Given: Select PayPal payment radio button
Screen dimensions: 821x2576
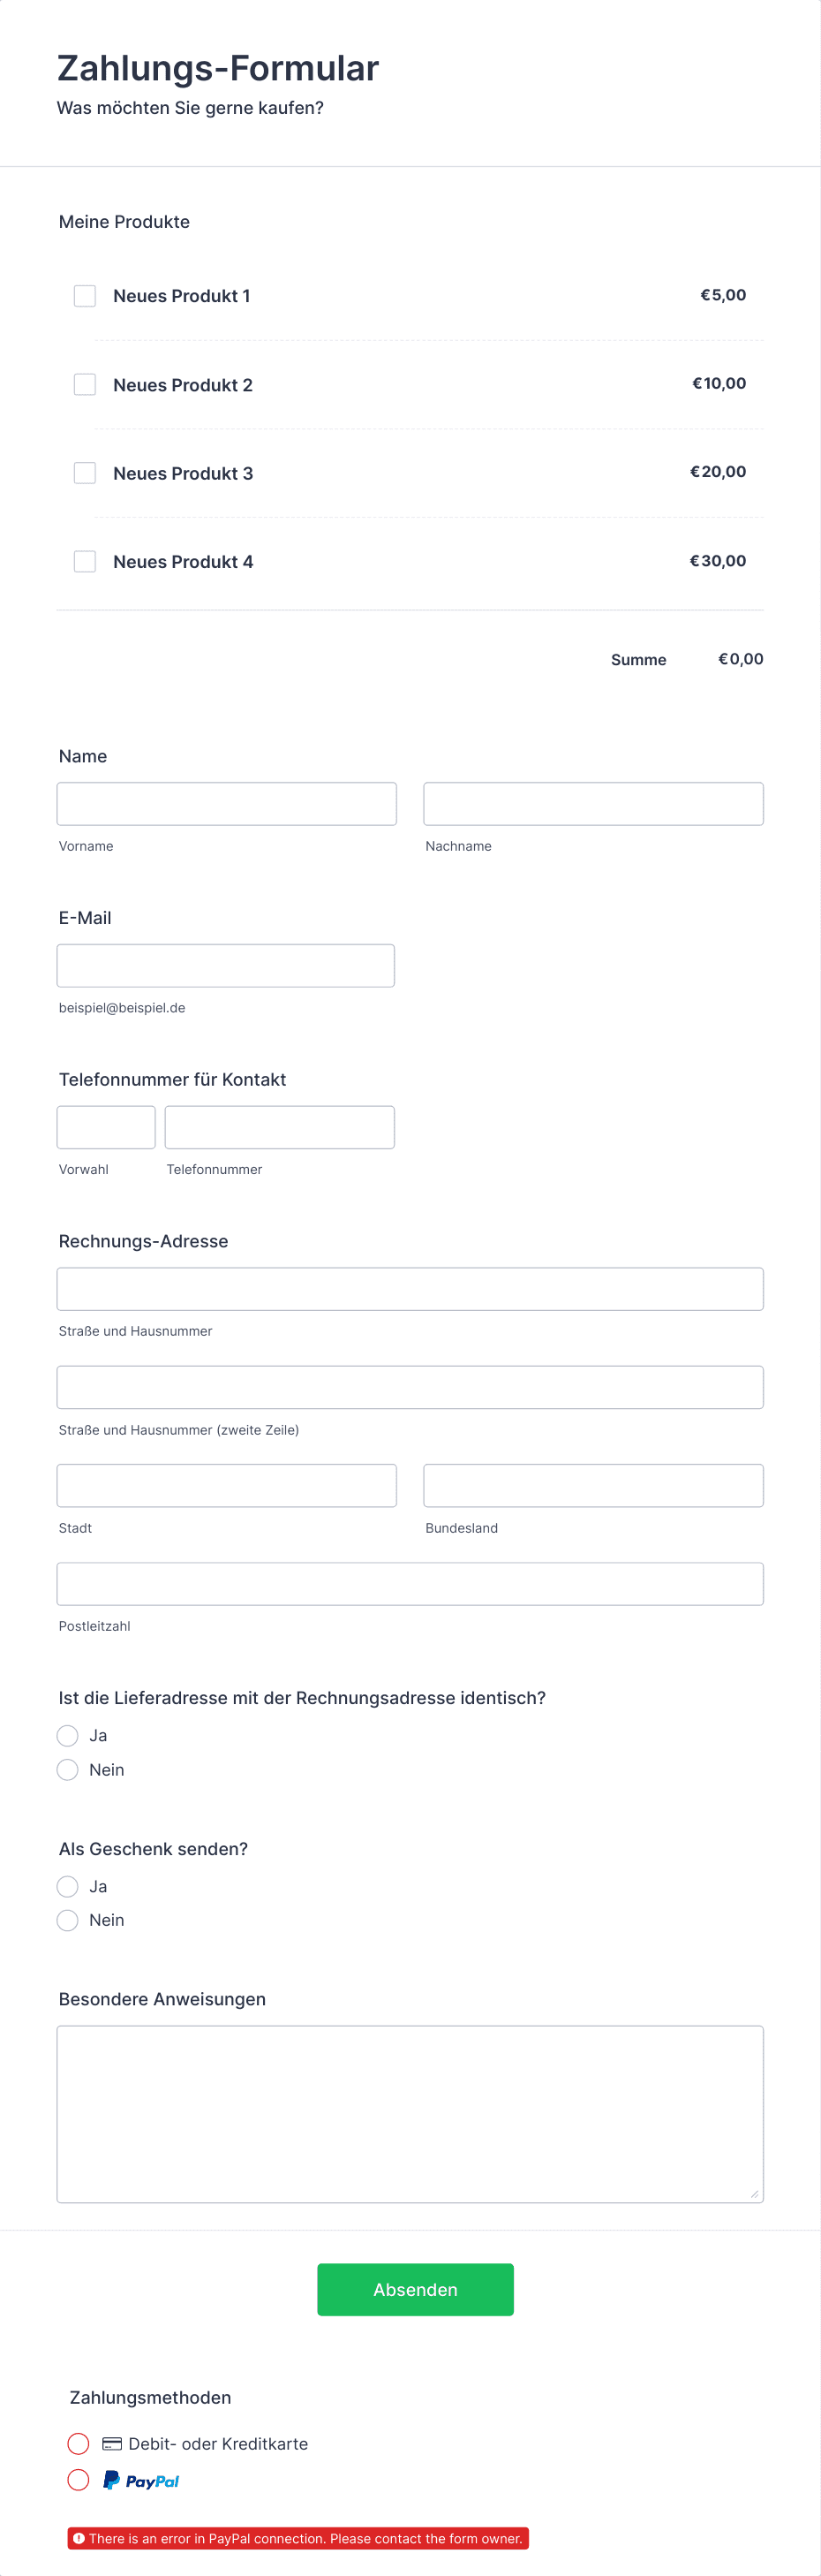Looking at the screenshot, I should coord(79,2480).
